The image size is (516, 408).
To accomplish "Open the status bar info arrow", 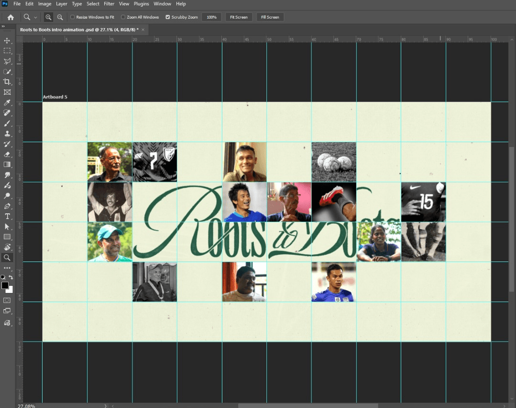I will (x=105, y=406).
